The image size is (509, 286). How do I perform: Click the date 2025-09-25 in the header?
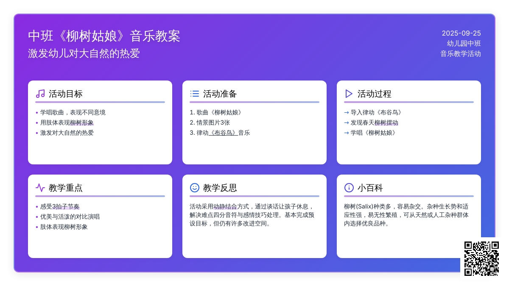[x=461, y=33]
